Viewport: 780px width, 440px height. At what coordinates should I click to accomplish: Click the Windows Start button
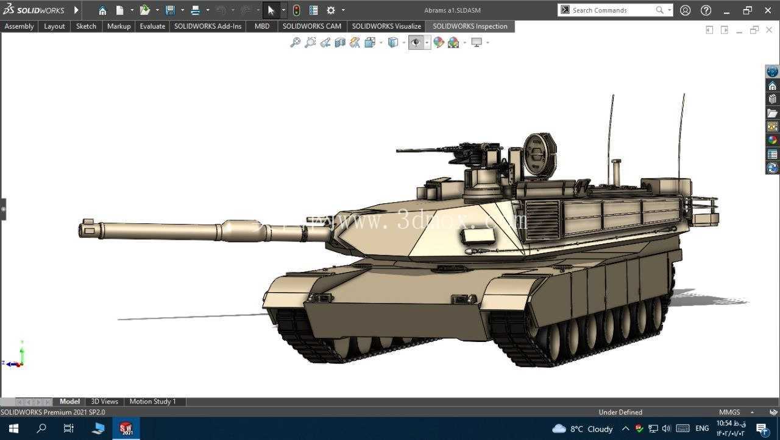pyautogui.click(x=13, y=428)
